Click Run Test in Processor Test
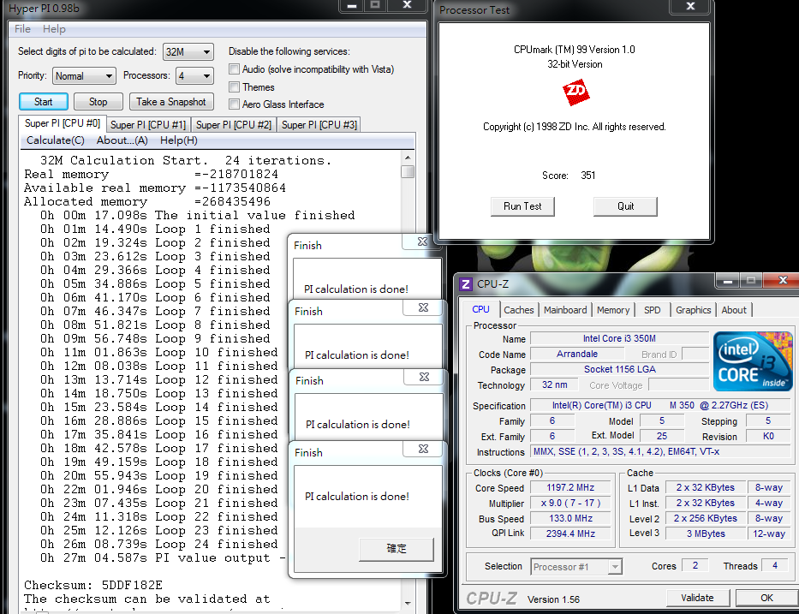 click(522, 206)
